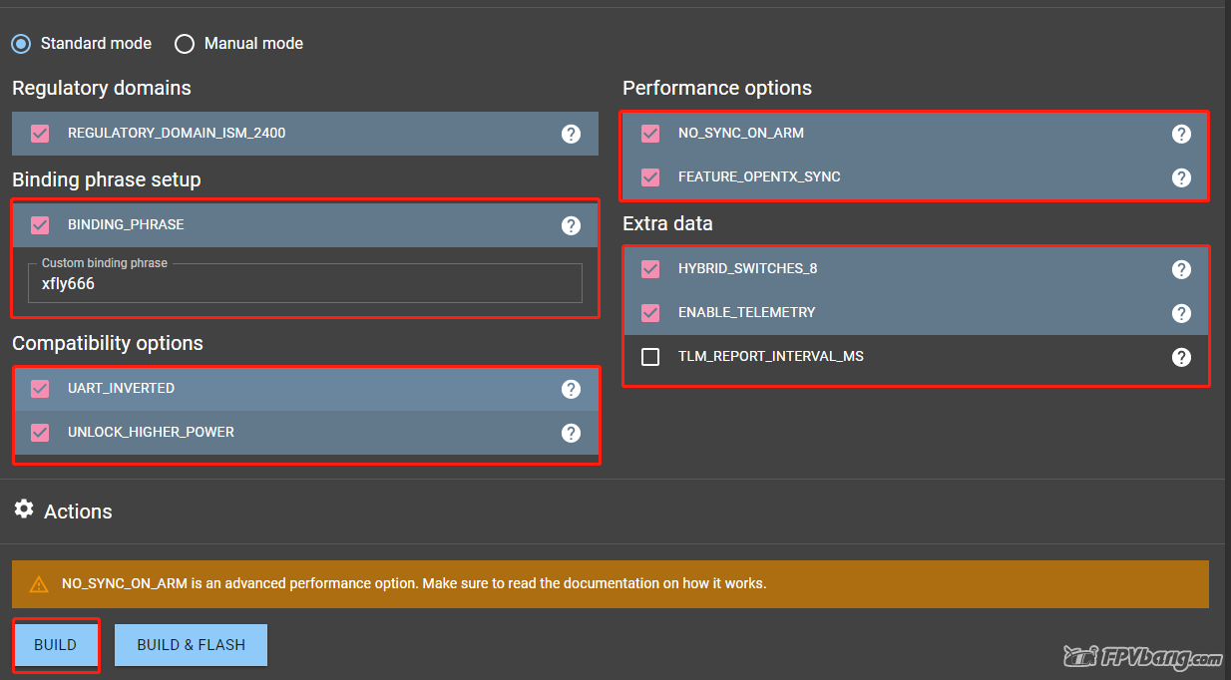
Task: Click the Custom binding phrase field
Action: 305,284
